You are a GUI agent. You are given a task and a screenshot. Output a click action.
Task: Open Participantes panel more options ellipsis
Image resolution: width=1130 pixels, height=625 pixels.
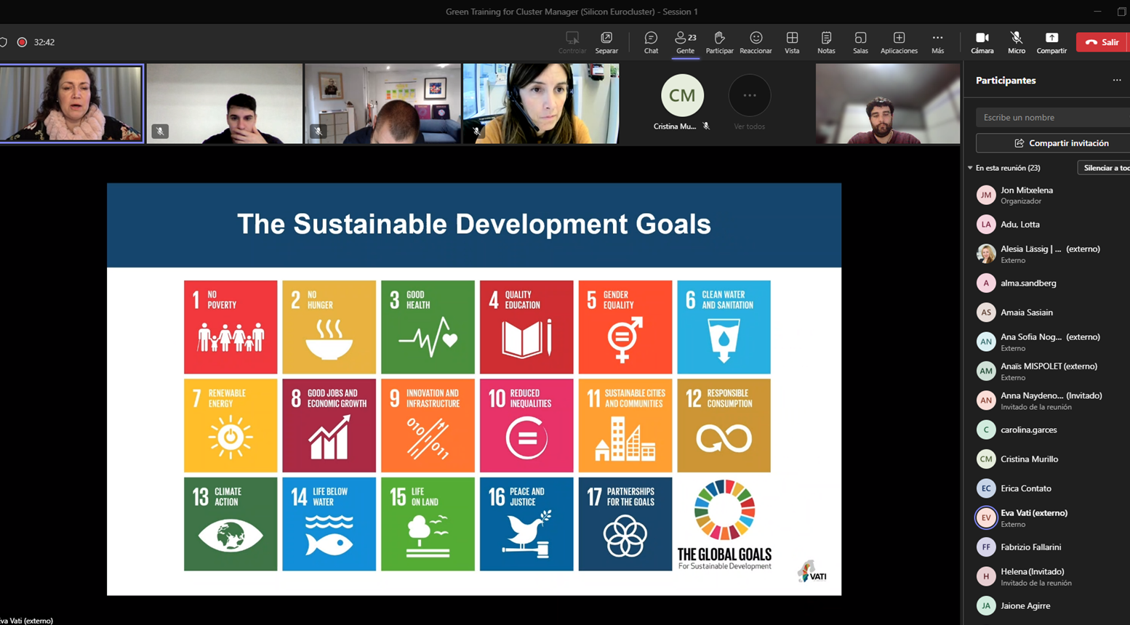click(x=1117, y=81)
